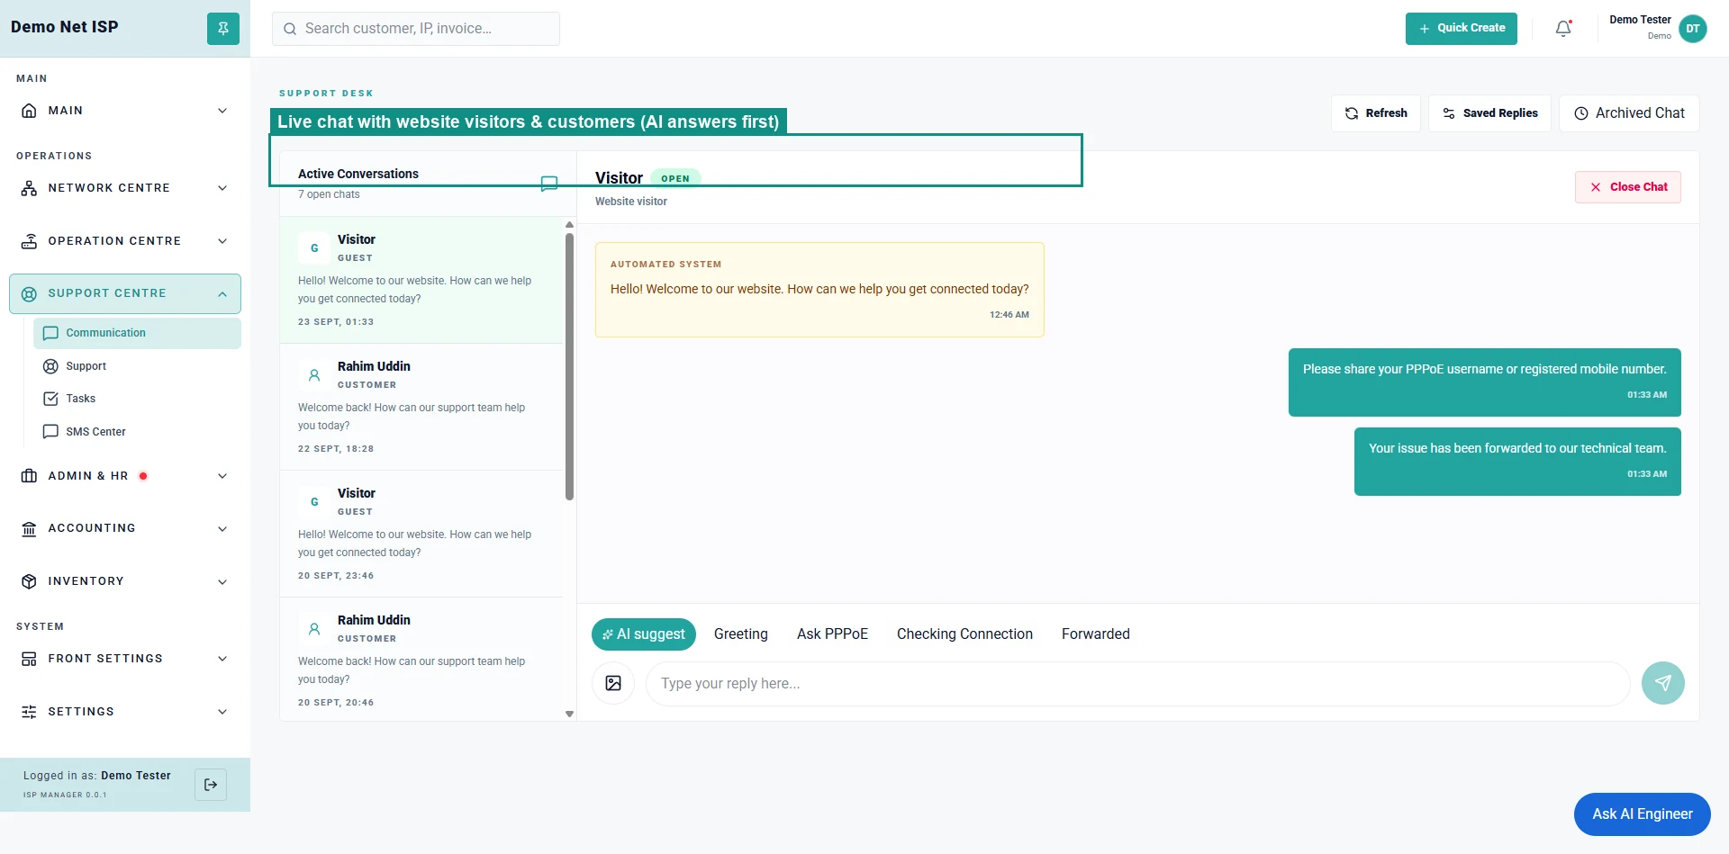
Task: Click the Network Centre icon
Action: pos(29,188)
